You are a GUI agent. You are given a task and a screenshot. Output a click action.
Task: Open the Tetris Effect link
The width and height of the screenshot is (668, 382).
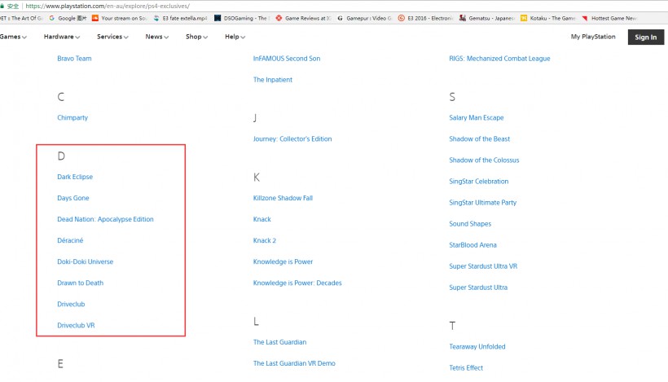click(466, 368)
